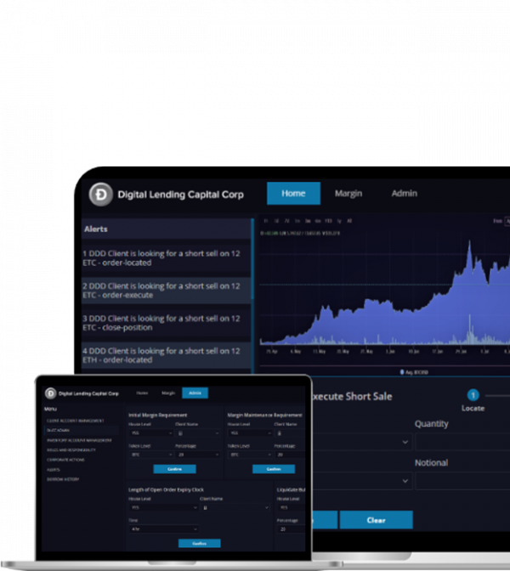
Task: Open alert 3 ETC close-position
Action: tap(166, 323)
